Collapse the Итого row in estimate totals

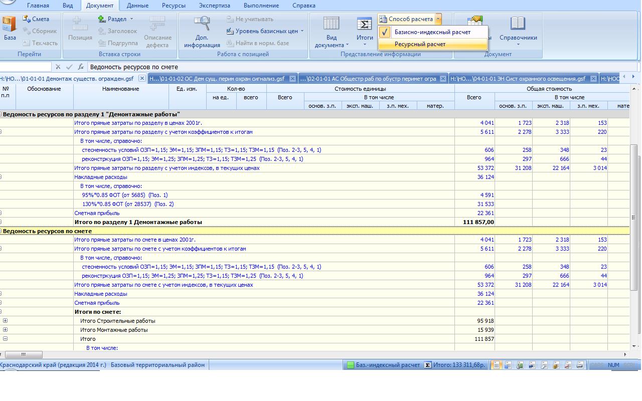pyautogui.click(x=6, y=339)
